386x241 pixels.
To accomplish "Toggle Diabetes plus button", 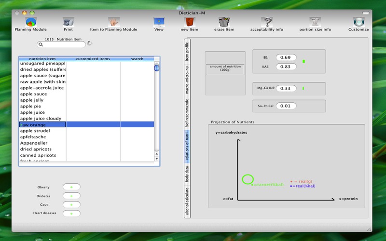I will coord(71,196).
